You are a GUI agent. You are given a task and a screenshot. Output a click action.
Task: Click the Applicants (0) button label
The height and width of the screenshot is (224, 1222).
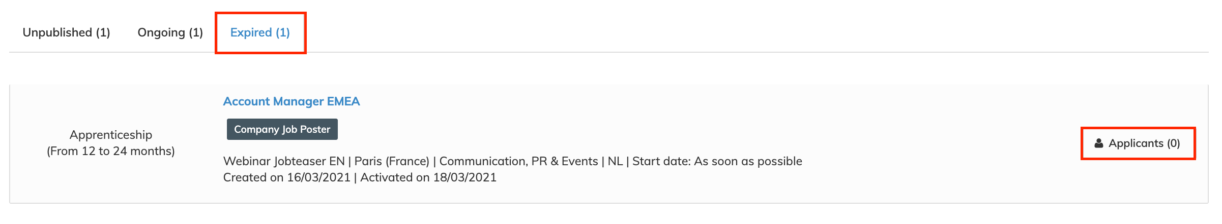pyautogui.click(x=1136, y=143)
